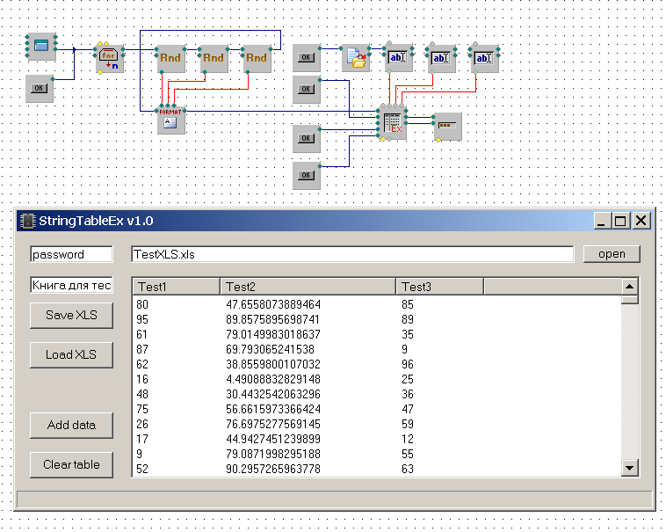
Task: Select cell 89.8575895698741
Action: pyautogui.click(x=272, y=319)
